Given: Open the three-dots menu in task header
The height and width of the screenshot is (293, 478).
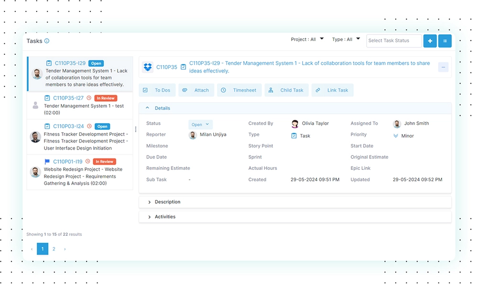Looking at the screenshot, I should tap(443, 67).
